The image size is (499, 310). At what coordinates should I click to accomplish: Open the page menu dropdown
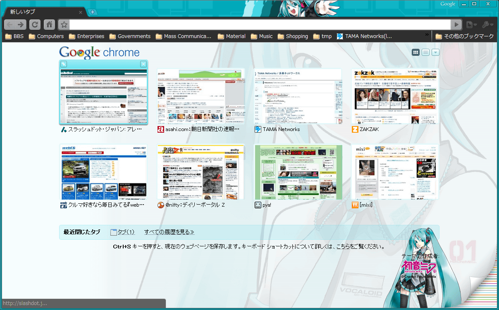pyautogui.click(x=471, y=25)
